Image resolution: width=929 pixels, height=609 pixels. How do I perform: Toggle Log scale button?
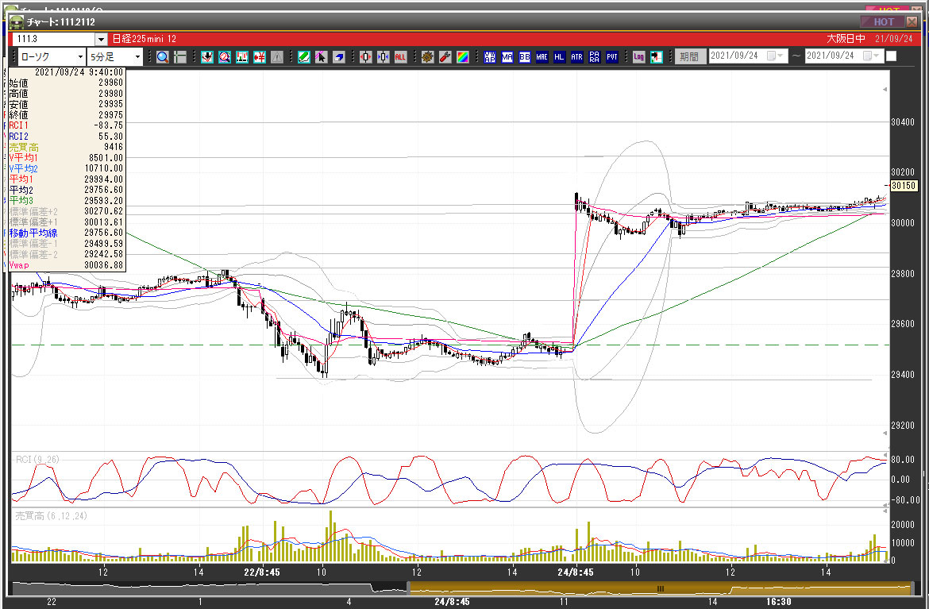(x=638, y=57)
